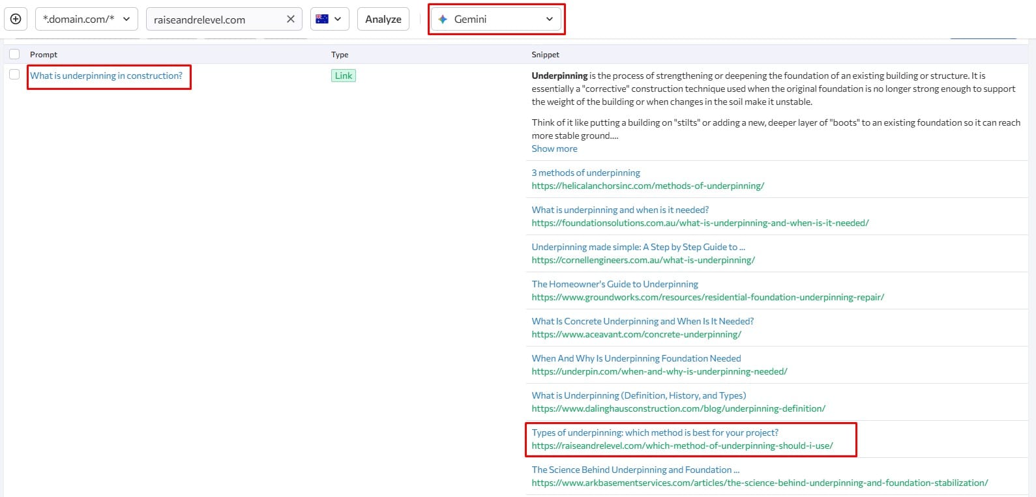This screenshot has width=1036, height=497.
Task: Click the raiseandrelevel.com domain input field
Action: click(x=215, y=20)
